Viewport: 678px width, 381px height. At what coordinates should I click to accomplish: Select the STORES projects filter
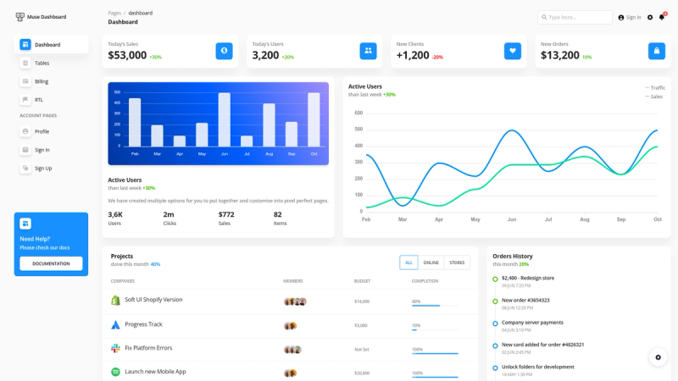457,262
